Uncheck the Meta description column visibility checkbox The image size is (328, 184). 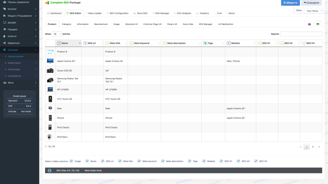coord(163,161)
